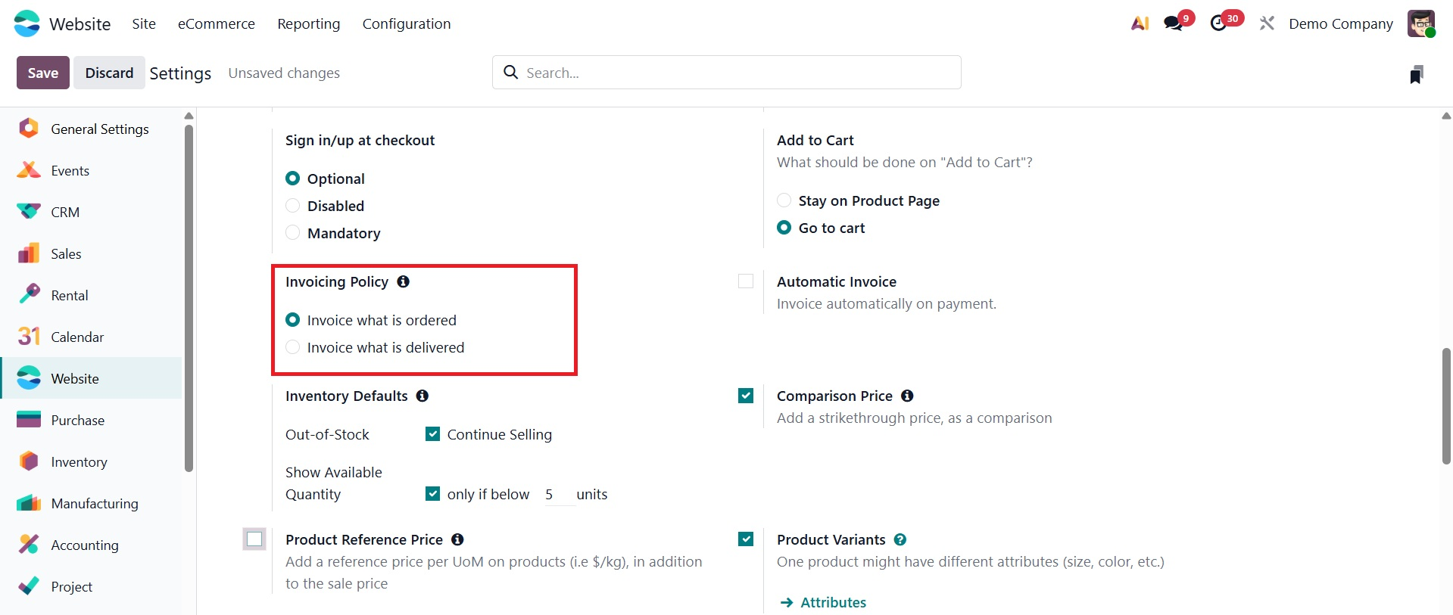Open the user avatar menu
Image resolution: width=1453 pixels, height=615 pixels.
(1421, 23)
